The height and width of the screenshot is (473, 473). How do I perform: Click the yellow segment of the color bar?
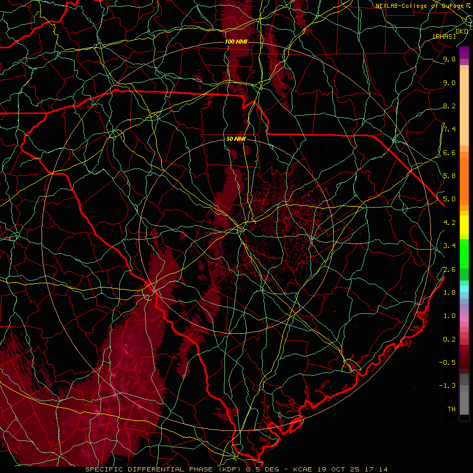464,225
